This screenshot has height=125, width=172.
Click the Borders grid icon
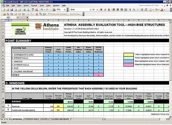151,10
